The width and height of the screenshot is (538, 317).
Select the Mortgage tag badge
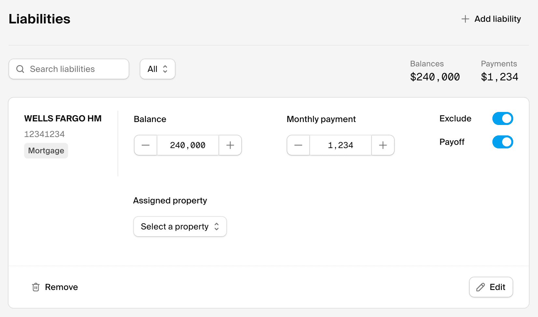(x=46, y=151)
